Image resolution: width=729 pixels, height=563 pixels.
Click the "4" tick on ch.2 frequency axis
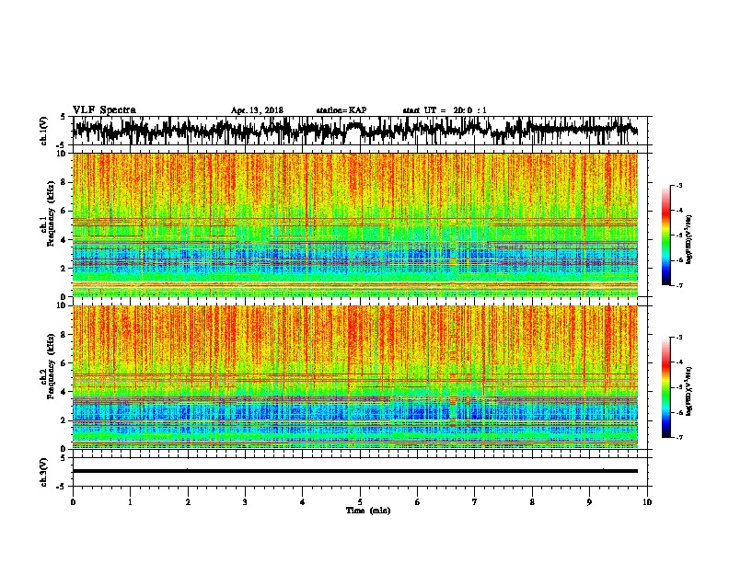coord(64,392)
